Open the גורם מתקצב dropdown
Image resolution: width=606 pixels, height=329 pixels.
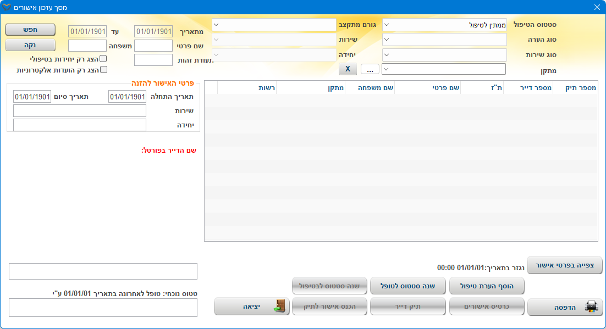216,25
